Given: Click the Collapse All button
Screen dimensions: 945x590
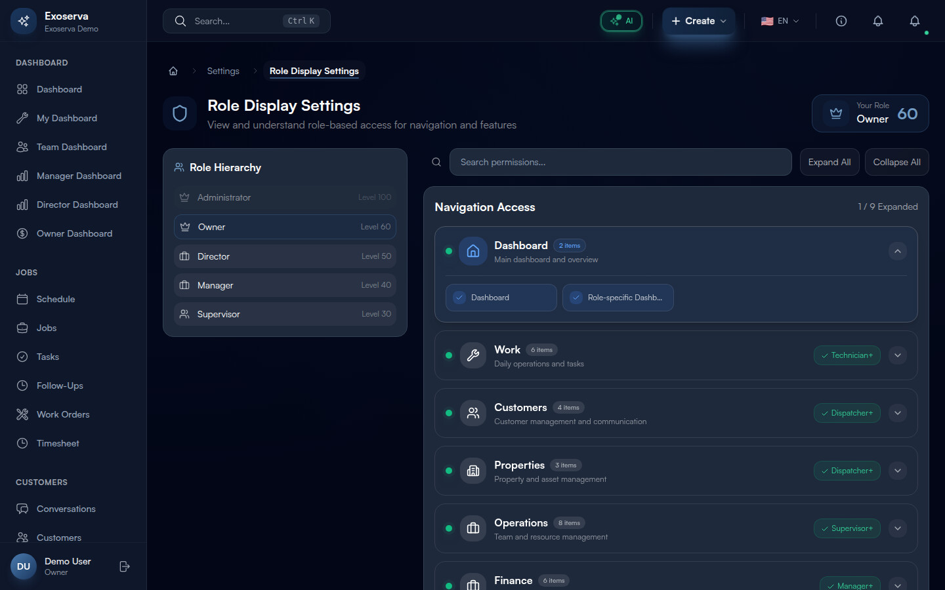Looking at the screenshot, I should pyautogui.click(x=896, y=162).
